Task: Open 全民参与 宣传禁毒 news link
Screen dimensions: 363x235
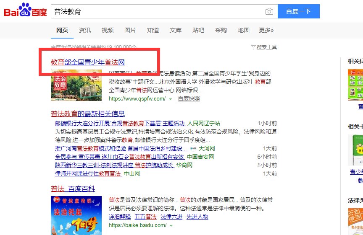Action: coord(120,157)
